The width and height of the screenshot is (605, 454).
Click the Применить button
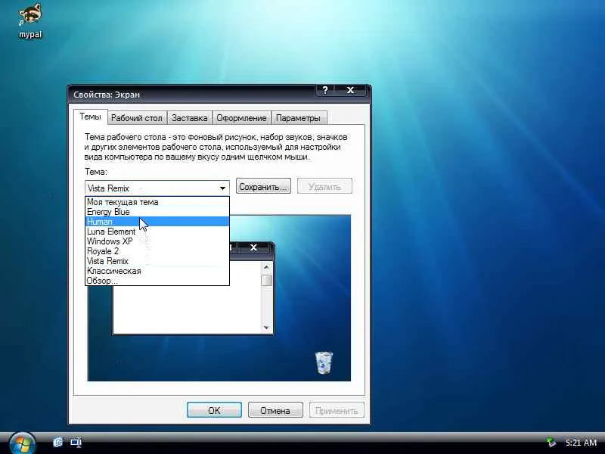pyautogui.click(x=337, y=410)
